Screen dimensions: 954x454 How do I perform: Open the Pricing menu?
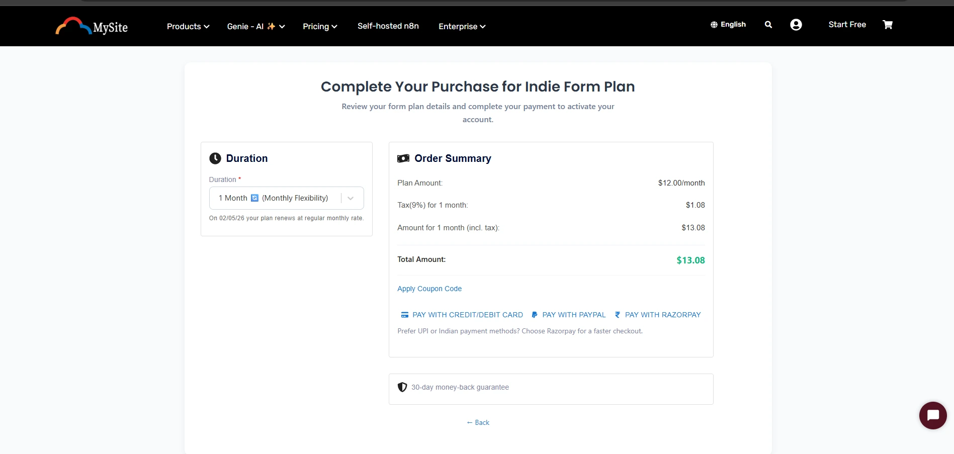point(320,27)
